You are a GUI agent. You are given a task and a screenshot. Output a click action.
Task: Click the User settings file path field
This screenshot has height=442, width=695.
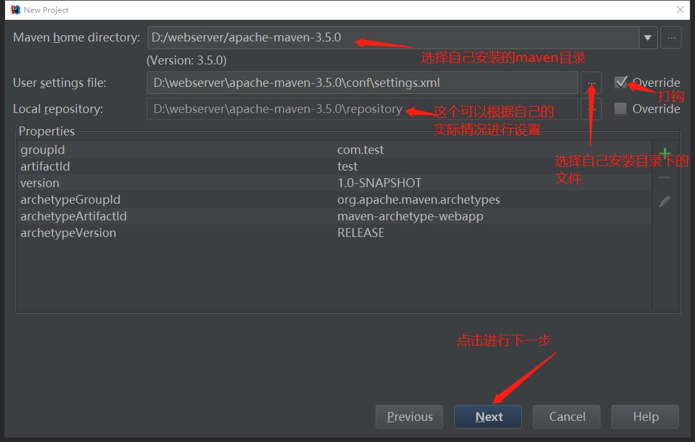(x=362, y=83)
